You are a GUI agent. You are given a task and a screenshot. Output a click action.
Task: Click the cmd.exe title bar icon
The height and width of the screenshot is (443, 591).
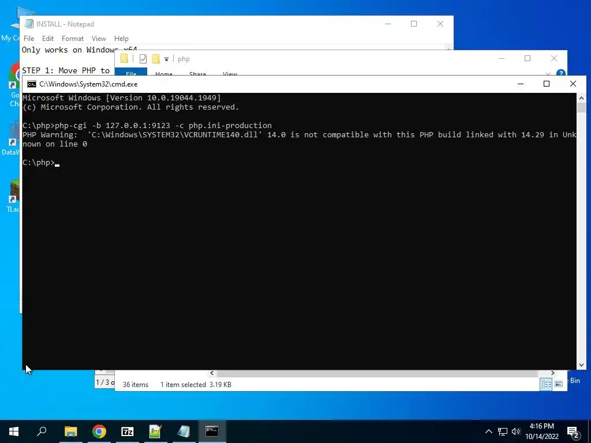[x=32, y=84]
